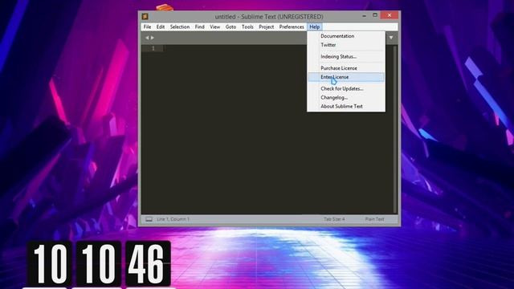Click Line 1, Column 1 status text
This screenshot has width=514, height=289.
[x=173, y=219]
